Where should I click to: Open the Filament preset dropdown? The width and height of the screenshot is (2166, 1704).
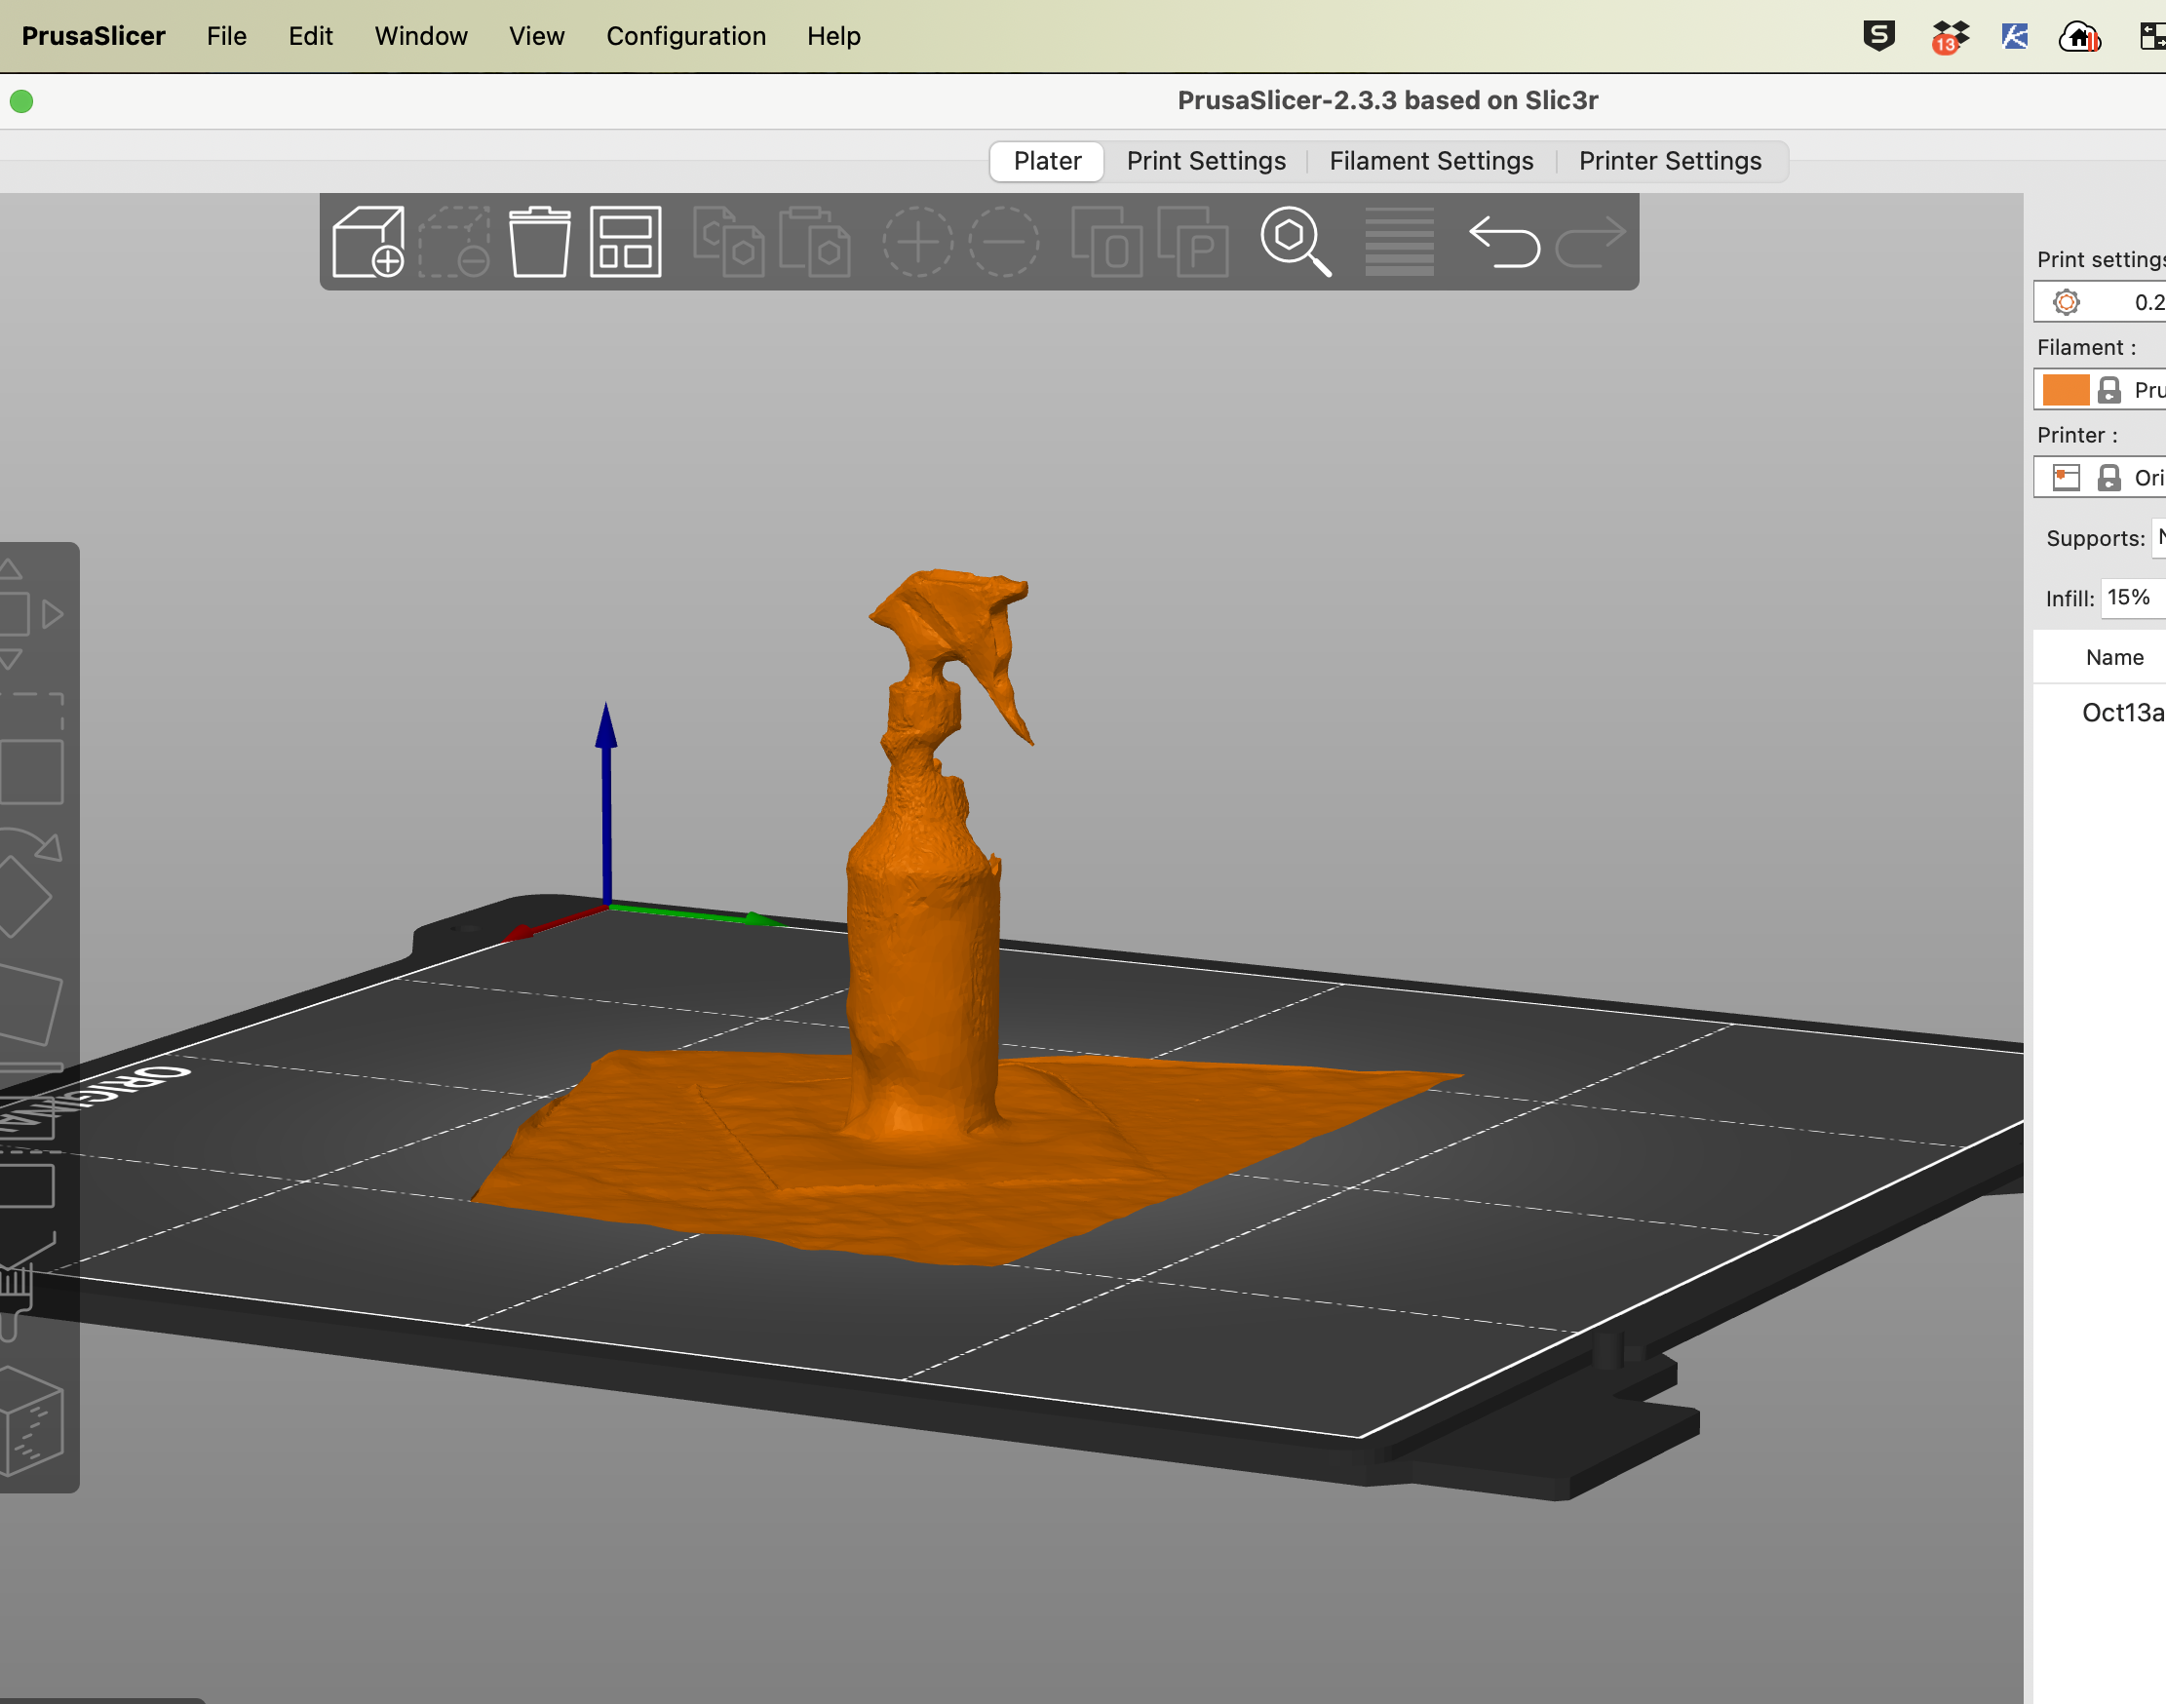[x=2100, y=390]
